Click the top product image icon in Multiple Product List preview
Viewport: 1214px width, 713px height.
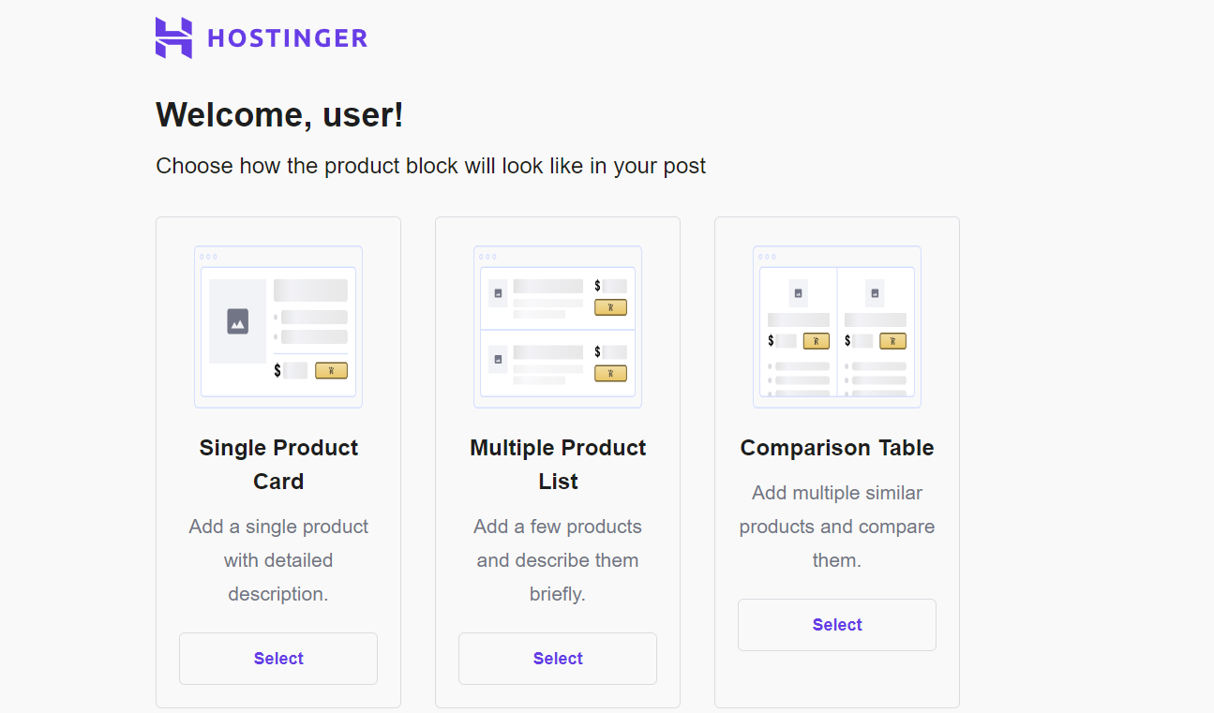tap(501, 291)
